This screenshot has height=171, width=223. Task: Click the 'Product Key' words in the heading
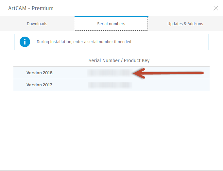[137, 60]
